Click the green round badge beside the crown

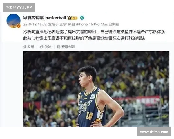coord(82,18)
